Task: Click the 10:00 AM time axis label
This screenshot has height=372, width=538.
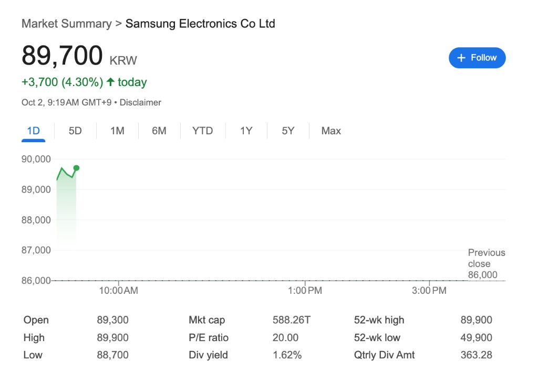Action: pos(119,290)
